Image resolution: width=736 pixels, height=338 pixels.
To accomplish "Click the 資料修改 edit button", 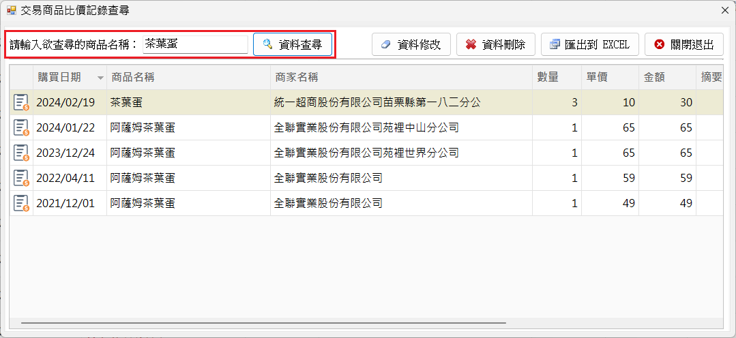I will tap(411, 44).
